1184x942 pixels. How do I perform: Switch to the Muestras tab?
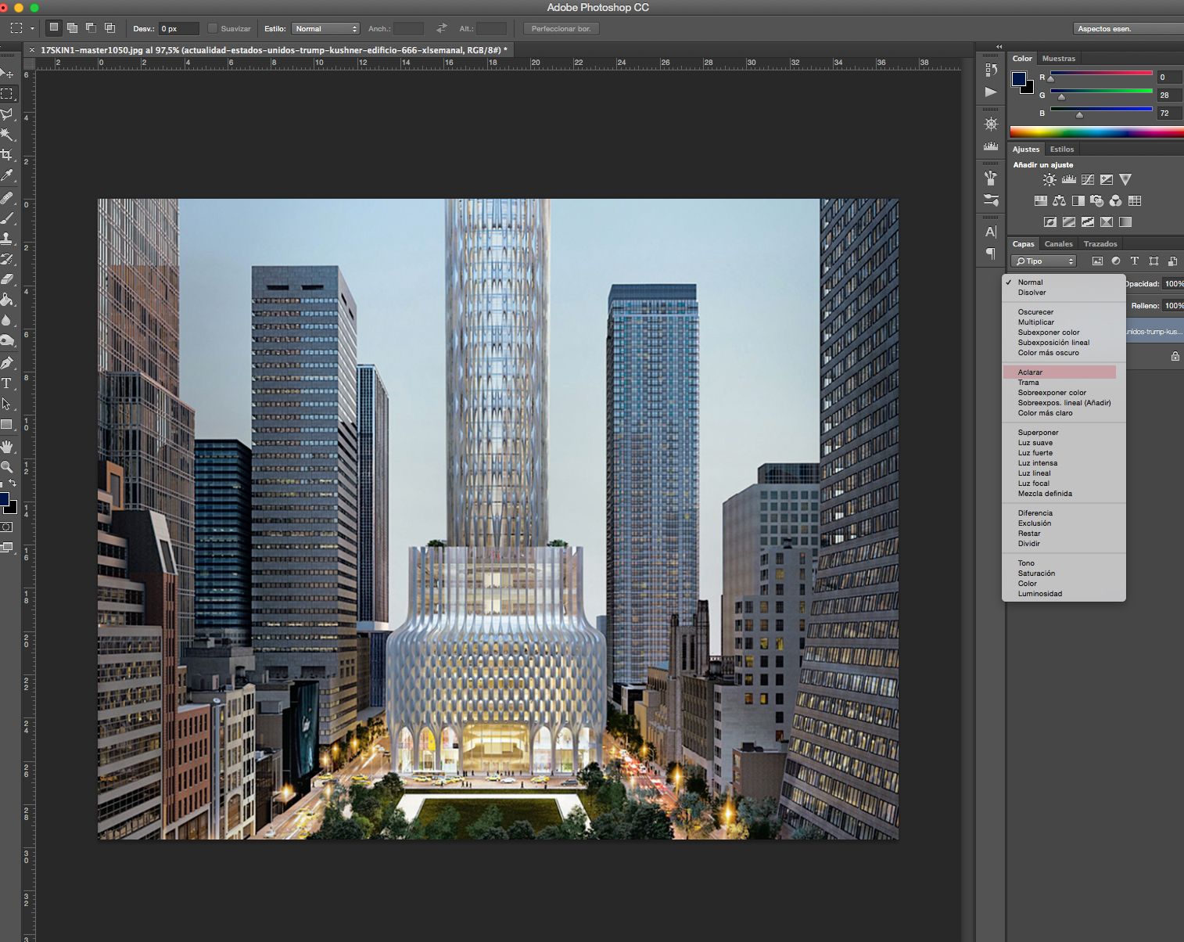pyautogui.click(x=1059, y=59)
